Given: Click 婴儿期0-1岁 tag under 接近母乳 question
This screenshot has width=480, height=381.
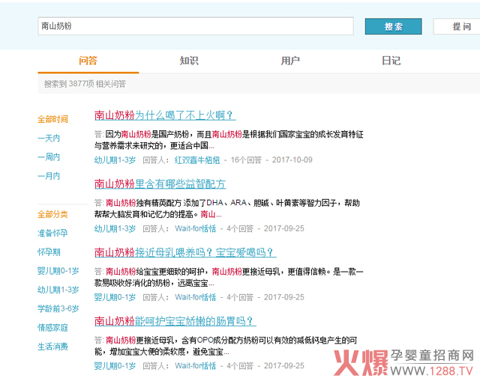Looking at the screenshot, I should pos(115,297).
